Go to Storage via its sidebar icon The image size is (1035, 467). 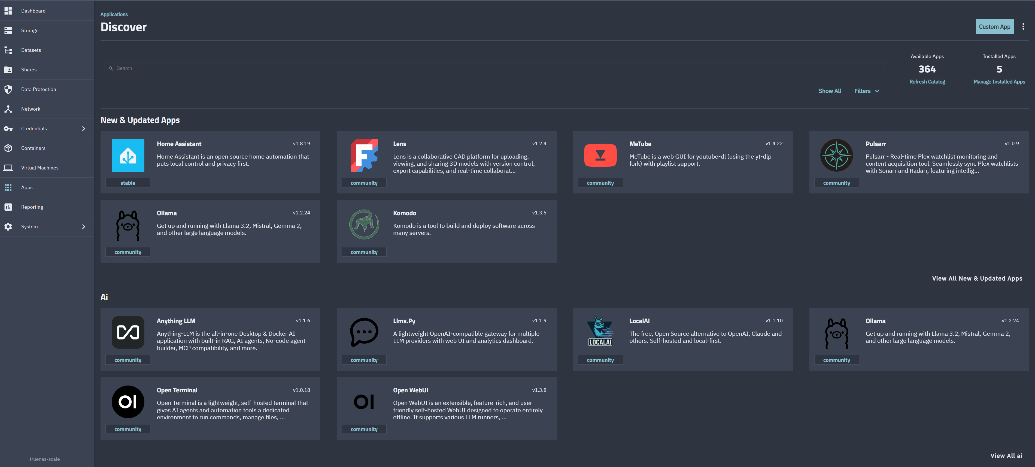coord(8,31)
